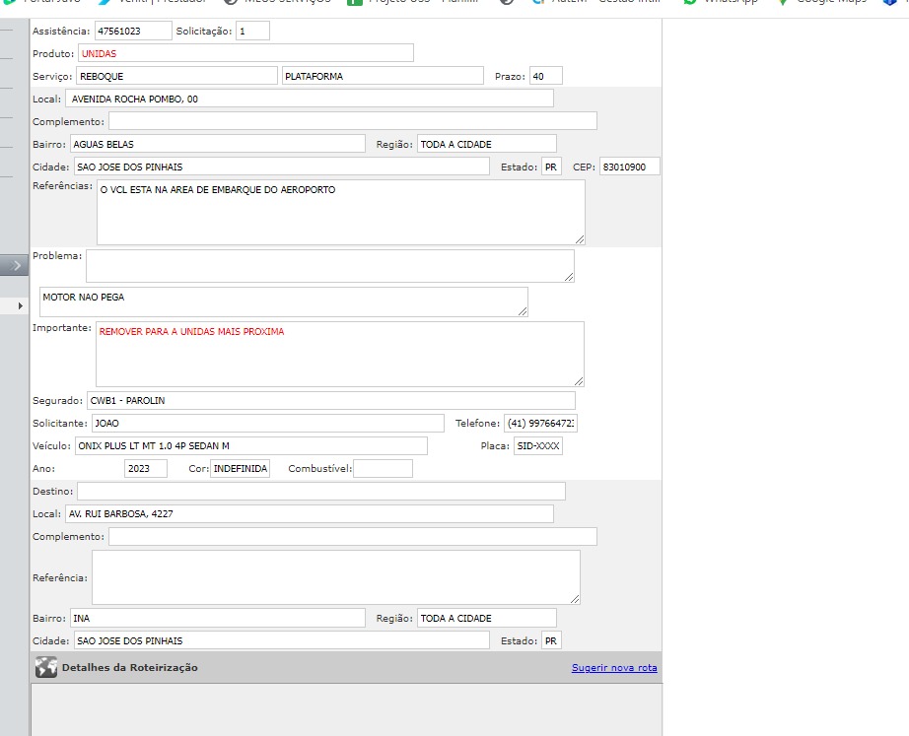Click the Serviço field containing REBOQUE
This screenshot has height=736, width=909.
[x=176, y=76]
